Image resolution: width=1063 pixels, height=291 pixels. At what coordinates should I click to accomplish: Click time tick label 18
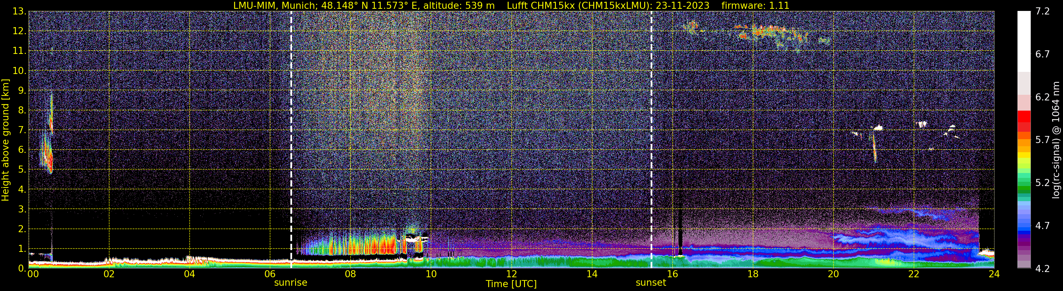click(753, 274)
